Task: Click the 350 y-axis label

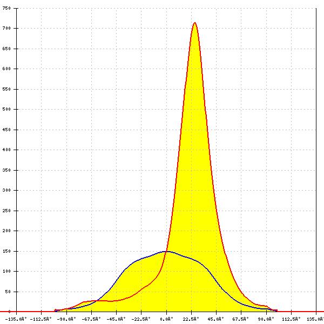Action: click(6, 170)
